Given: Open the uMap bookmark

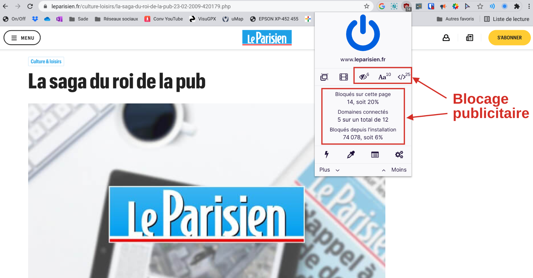Looking at the screenshot, I should click(x=233, y=19).
